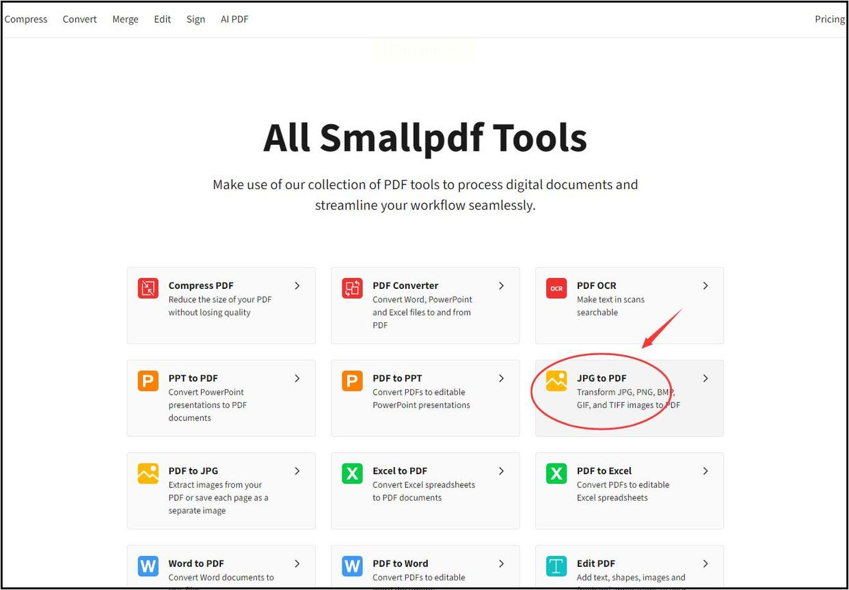The height and width of the screenshot is (590, 849).
Task: Open PPT to PDF via its chevron
Action: (x=297, y=378)
